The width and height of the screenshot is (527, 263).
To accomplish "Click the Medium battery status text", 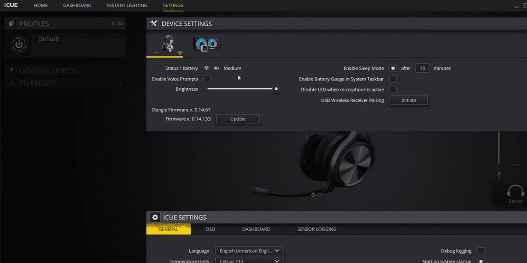I will (232, 68).
